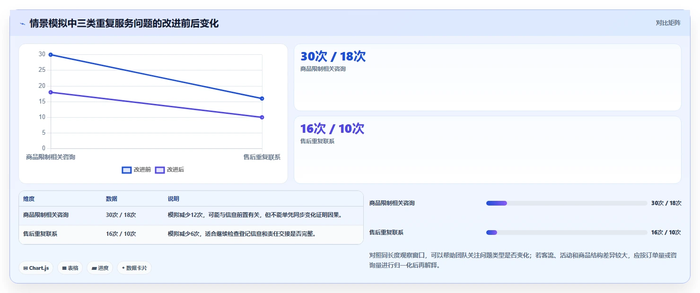The height and width of the screenshot is (293, 700).
Task: Click the 数据卡片 chip
Action: 134,268
